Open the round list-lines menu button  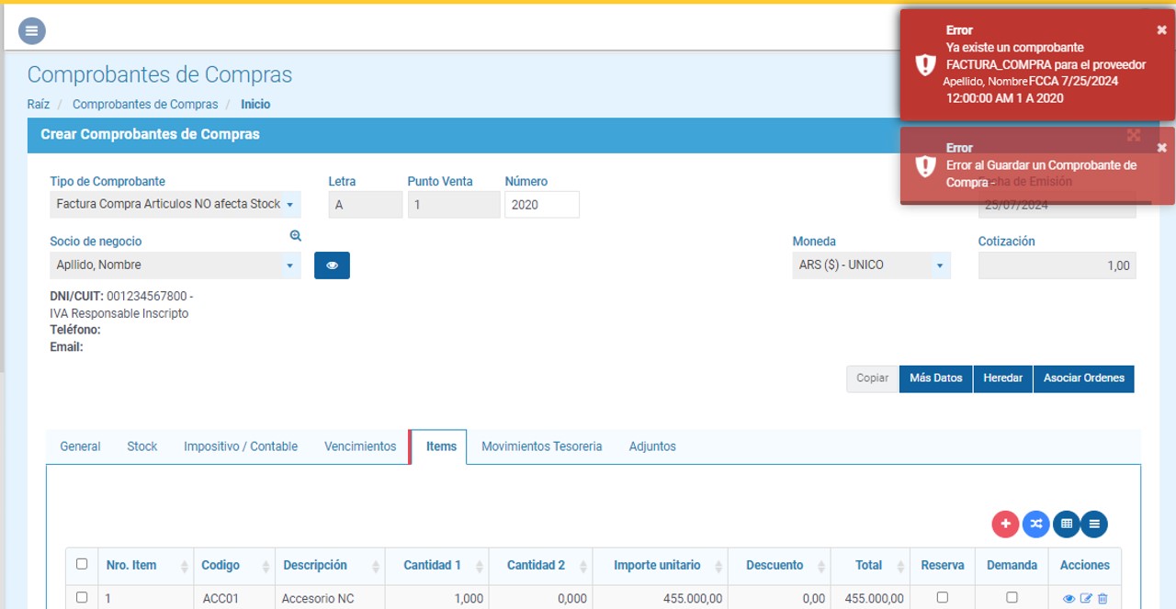pyautogui.click(x=1094, y=524)
